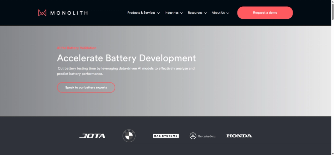The height and width of the screenshot is (155, 334).
Task: Open the Industries menu
Action: coord(171,13)
